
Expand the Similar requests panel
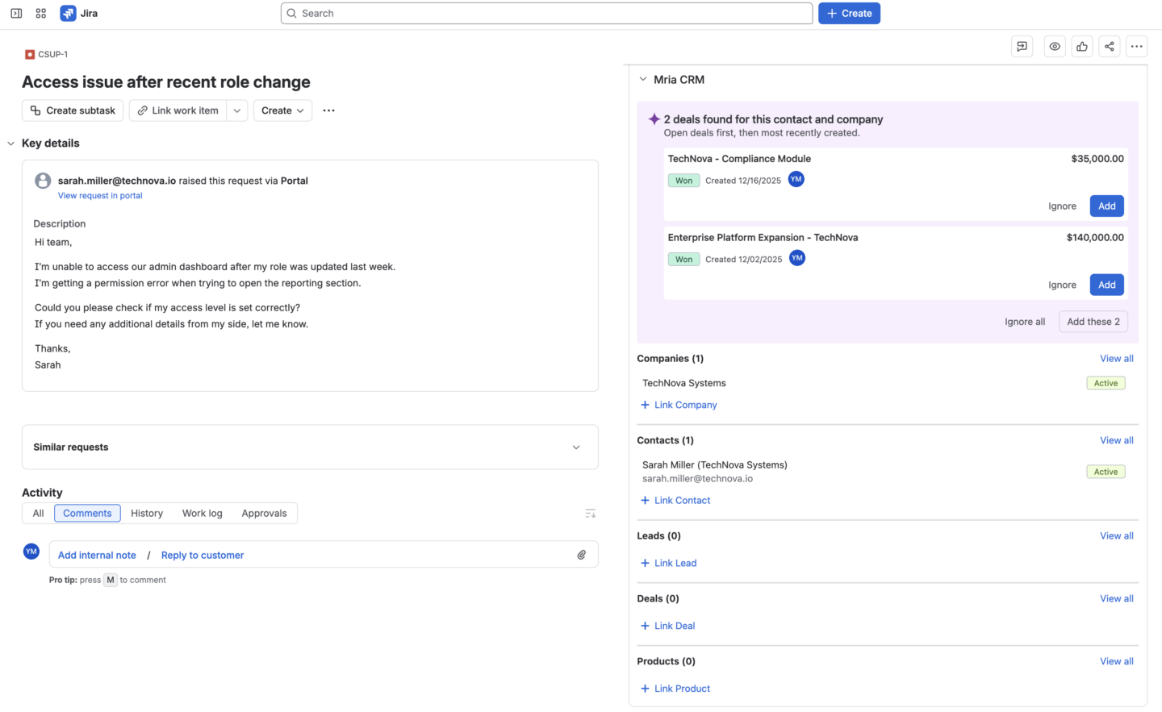click(310, 448)
